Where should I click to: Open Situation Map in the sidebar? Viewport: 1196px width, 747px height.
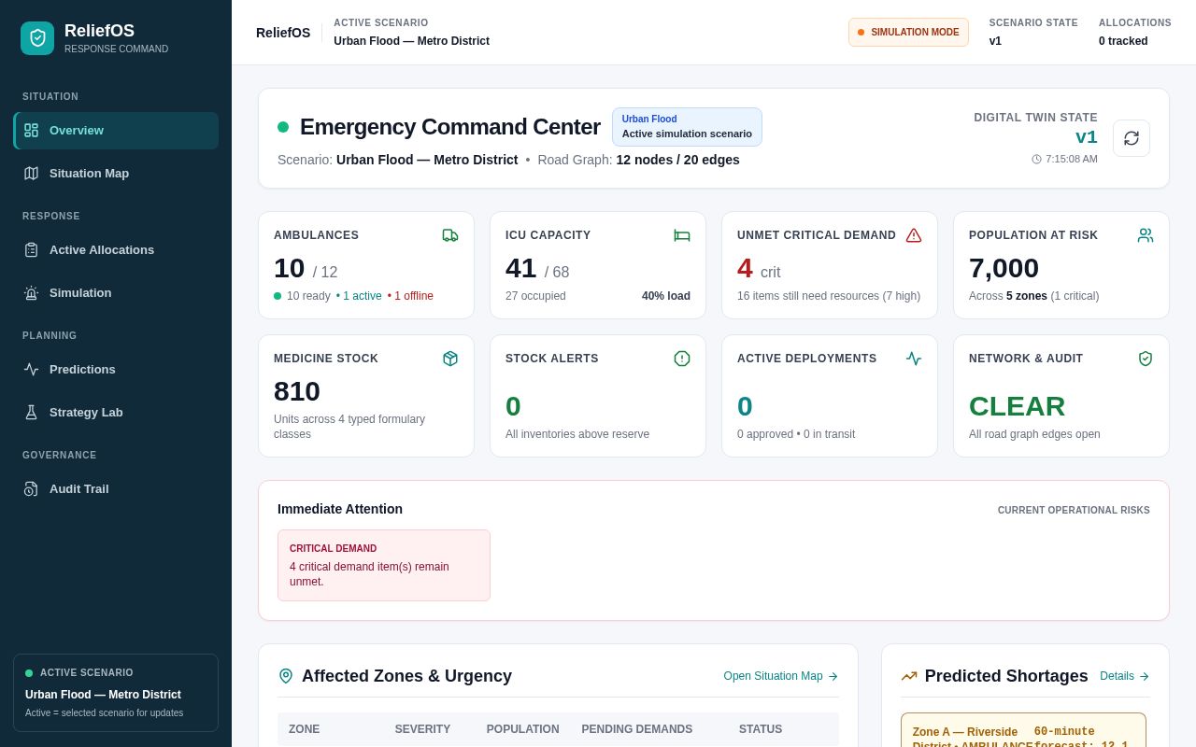[116, 174]
